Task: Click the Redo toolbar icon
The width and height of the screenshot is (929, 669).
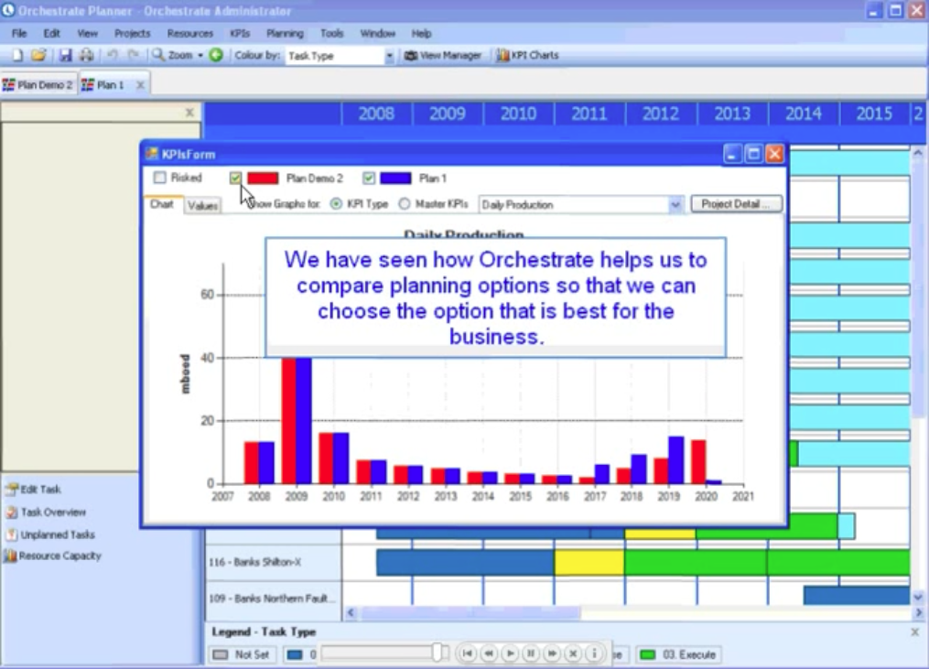Action: coord(134,55)
